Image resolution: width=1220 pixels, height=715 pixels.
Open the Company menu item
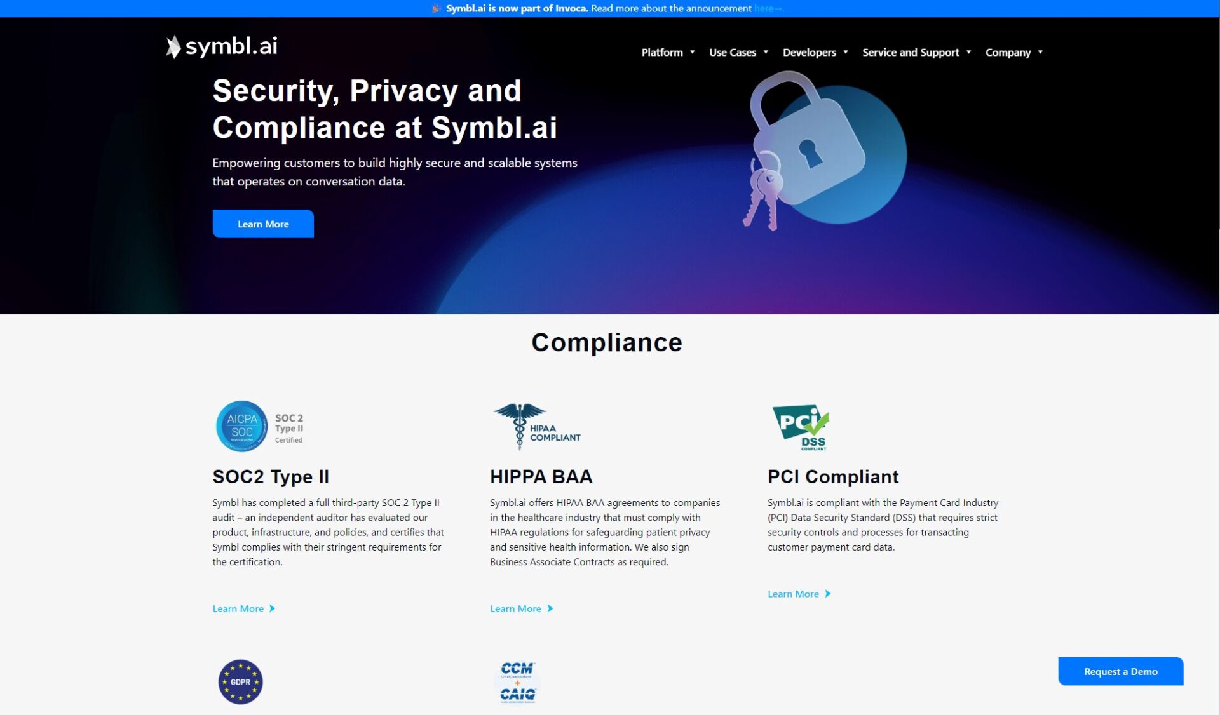[1013, 52]
